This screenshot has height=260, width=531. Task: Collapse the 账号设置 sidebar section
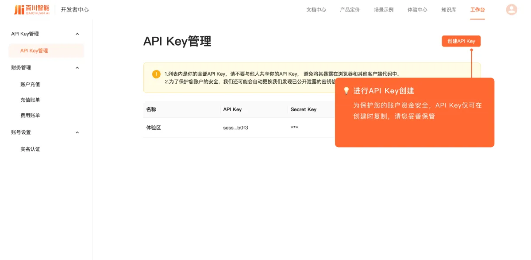click(77, 132)
